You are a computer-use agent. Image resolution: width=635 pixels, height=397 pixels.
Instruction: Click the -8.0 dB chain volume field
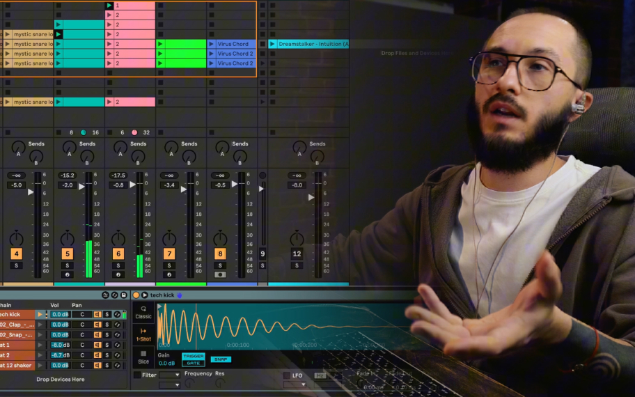[x=61, y=345]
